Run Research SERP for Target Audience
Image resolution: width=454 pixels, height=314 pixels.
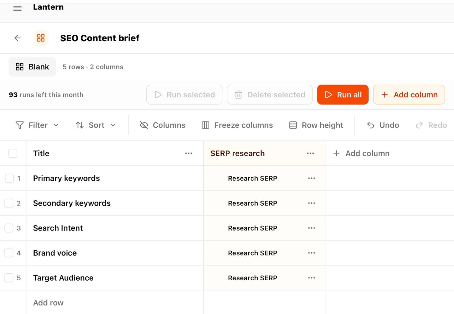(253, 278)
